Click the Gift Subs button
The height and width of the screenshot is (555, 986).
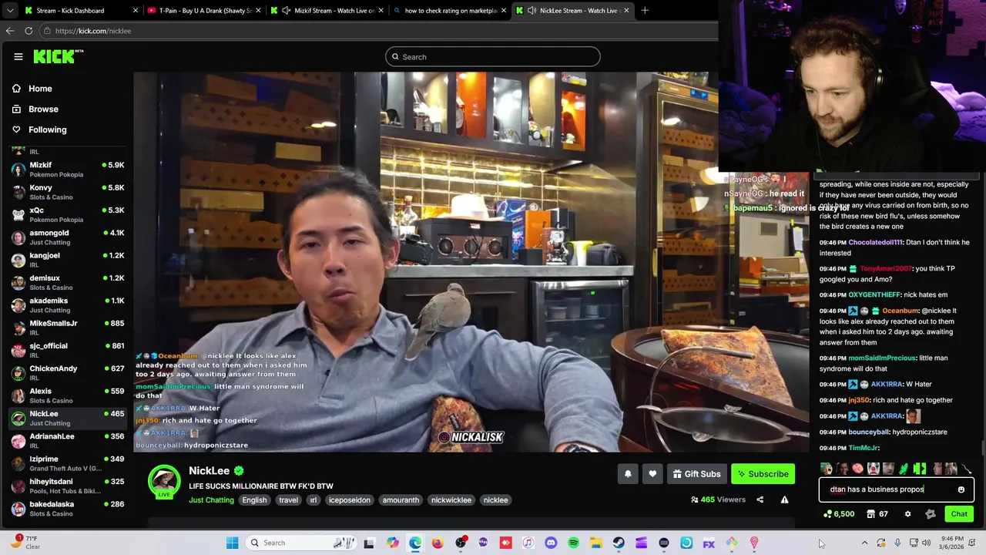click(x=696, y=474)
